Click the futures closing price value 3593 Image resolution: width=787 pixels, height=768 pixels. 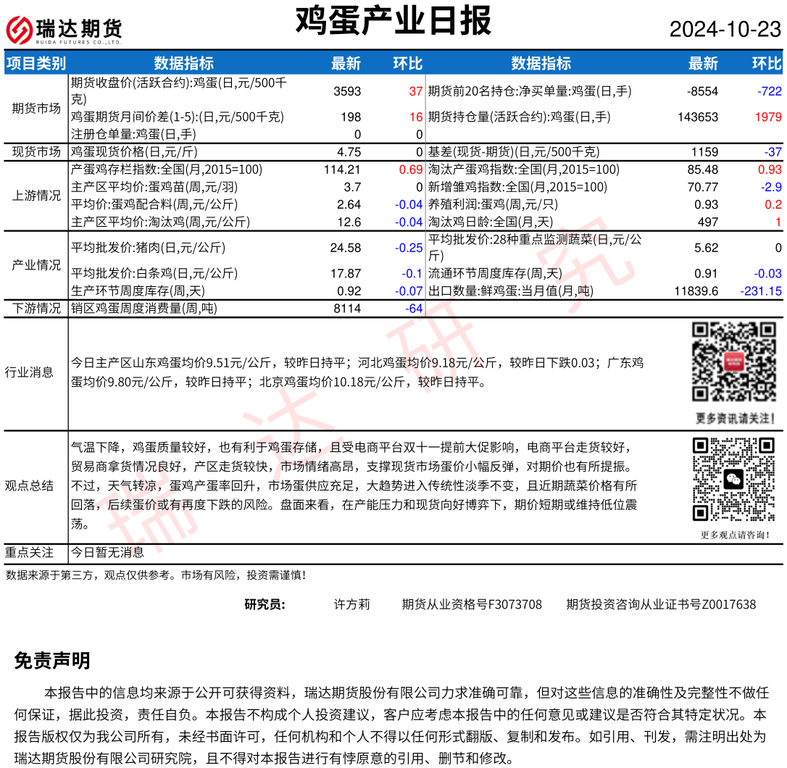(346, 91)
